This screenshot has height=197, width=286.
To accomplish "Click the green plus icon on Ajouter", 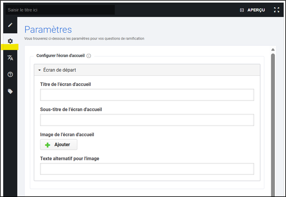I will (x=48, y=145).
